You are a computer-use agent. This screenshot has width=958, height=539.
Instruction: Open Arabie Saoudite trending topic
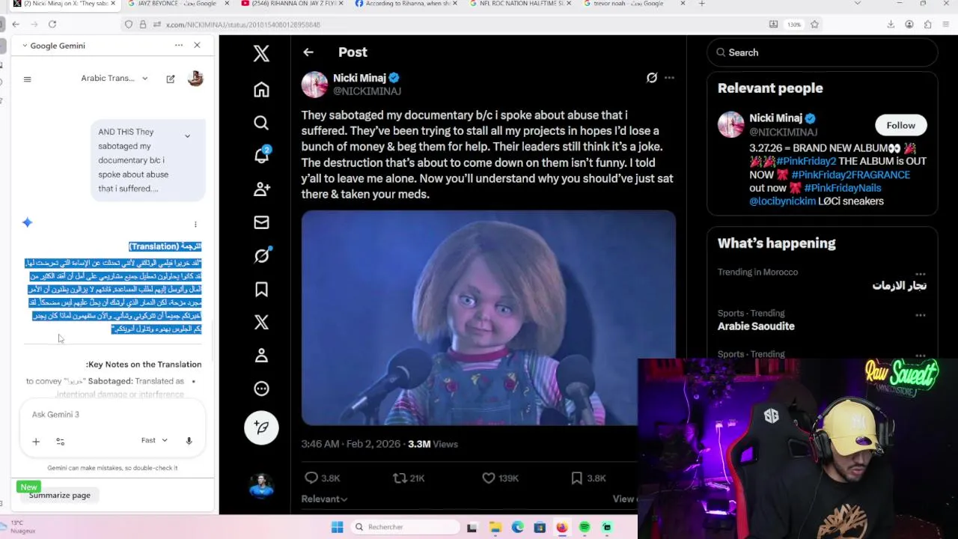click(x=756, y=326)
